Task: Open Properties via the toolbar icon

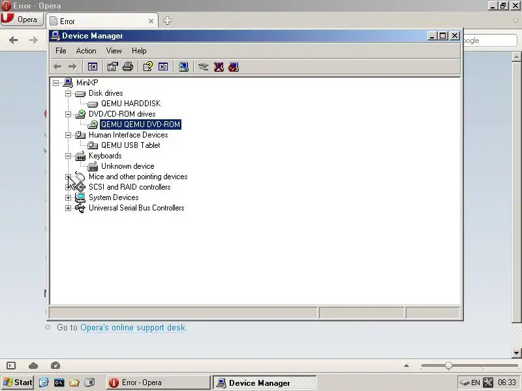Action: point(112,67)
